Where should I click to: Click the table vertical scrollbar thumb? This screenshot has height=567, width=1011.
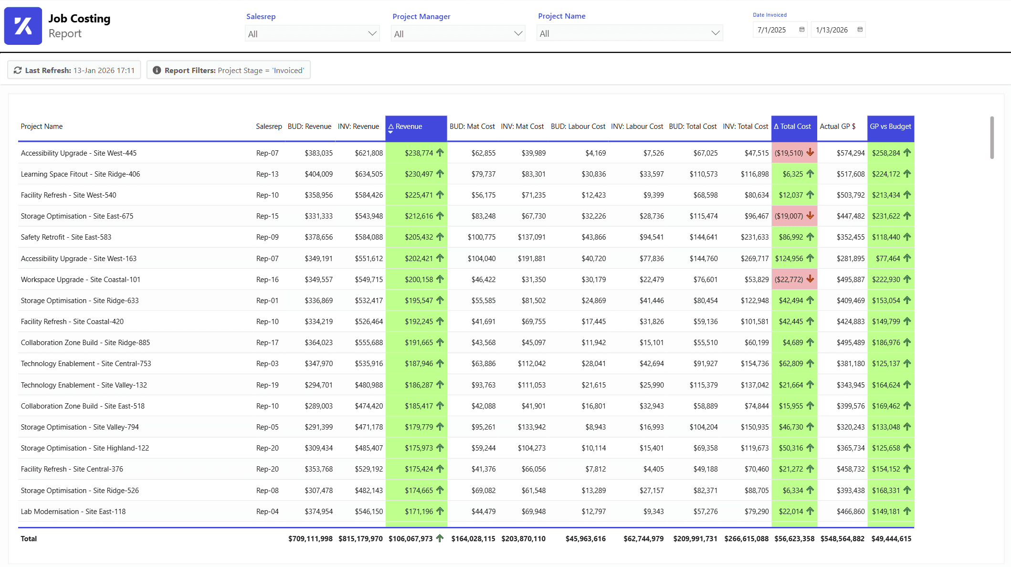(x=992, y=137)
